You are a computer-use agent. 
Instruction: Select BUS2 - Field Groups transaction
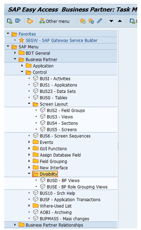pyautogui.click(x=66, y=110)
